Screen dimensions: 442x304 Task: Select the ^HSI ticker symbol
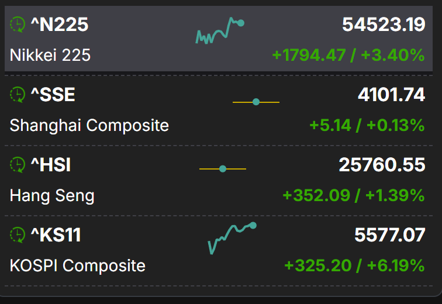50,165
